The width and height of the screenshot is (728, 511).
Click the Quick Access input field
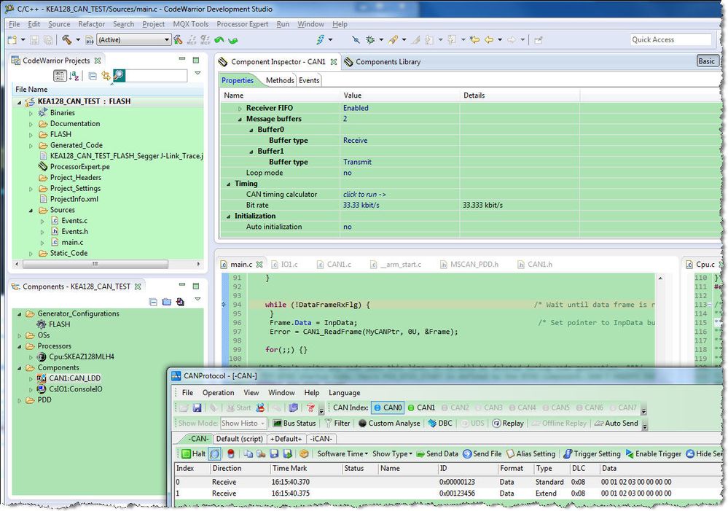click(x=670, y=39)
